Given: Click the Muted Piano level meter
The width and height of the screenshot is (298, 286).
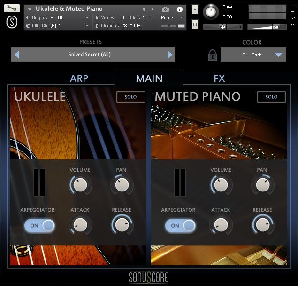Looking at the screenshot, I should (x=180, y=183).
